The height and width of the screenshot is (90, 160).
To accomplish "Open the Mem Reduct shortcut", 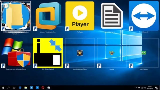I will coord(144,53).
